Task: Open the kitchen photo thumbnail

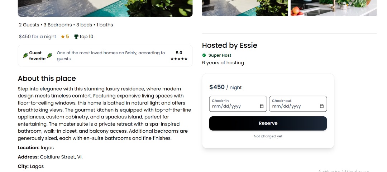Action: pos(333,8)
